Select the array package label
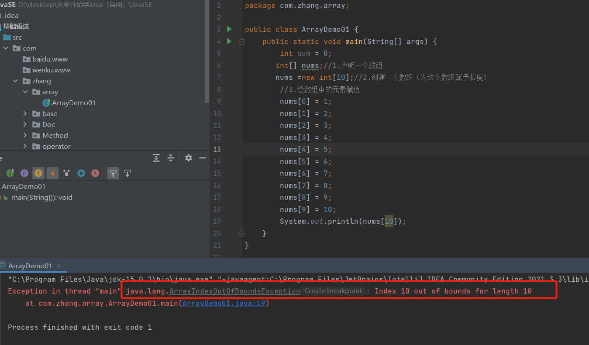The width and height of the screenshot is (589, 345). [x=50, y=92]
